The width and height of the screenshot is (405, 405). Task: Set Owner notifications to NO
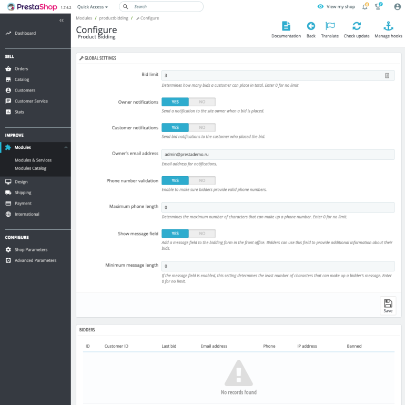pos(202,102)
